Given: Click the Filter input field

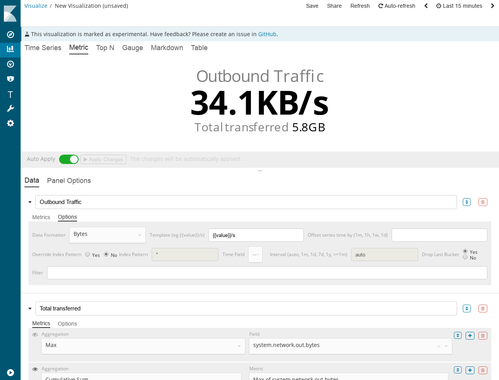Looking at the screenshot, I should (267, 273).
